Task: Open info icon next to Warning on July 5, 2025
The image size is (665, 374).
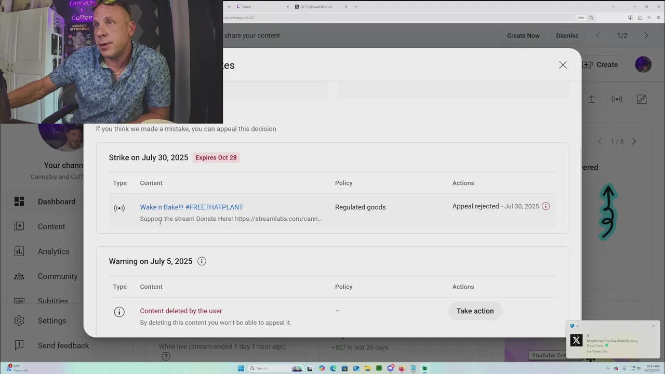Action: pos(202,261)
